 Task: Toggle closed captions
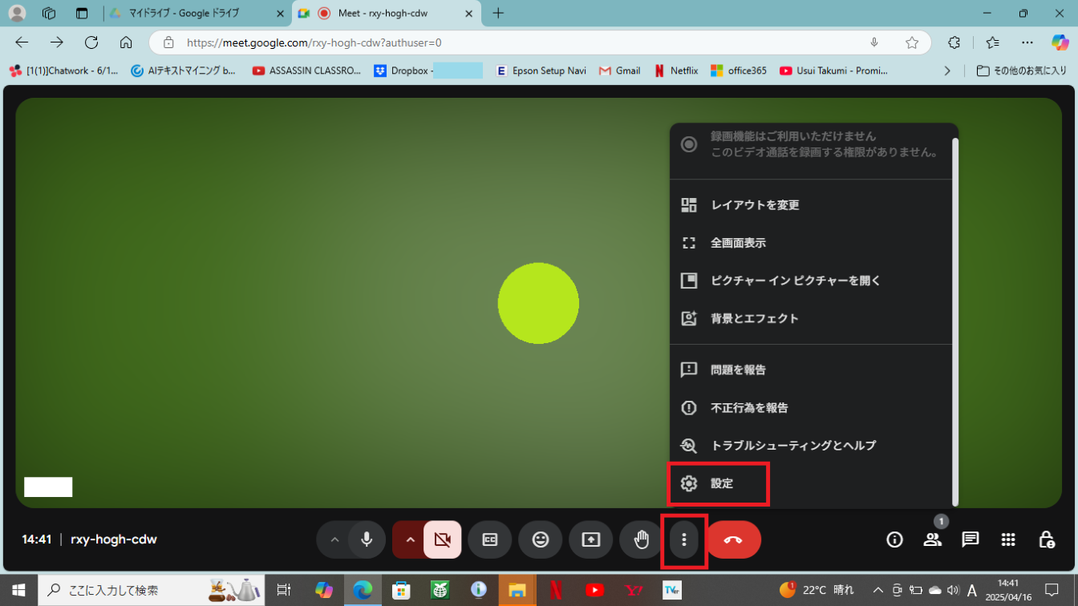pos(490,539)
